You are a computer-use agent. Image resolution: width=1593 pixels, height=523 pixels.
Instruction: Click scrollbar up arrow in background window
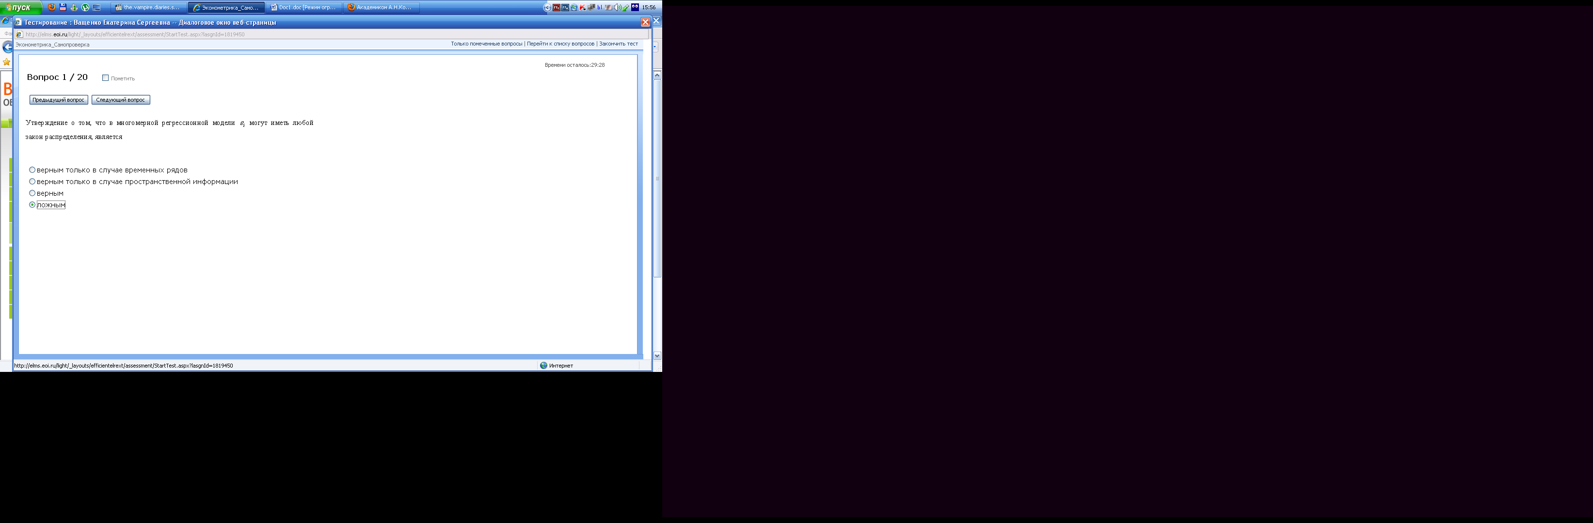pos(657,76)
